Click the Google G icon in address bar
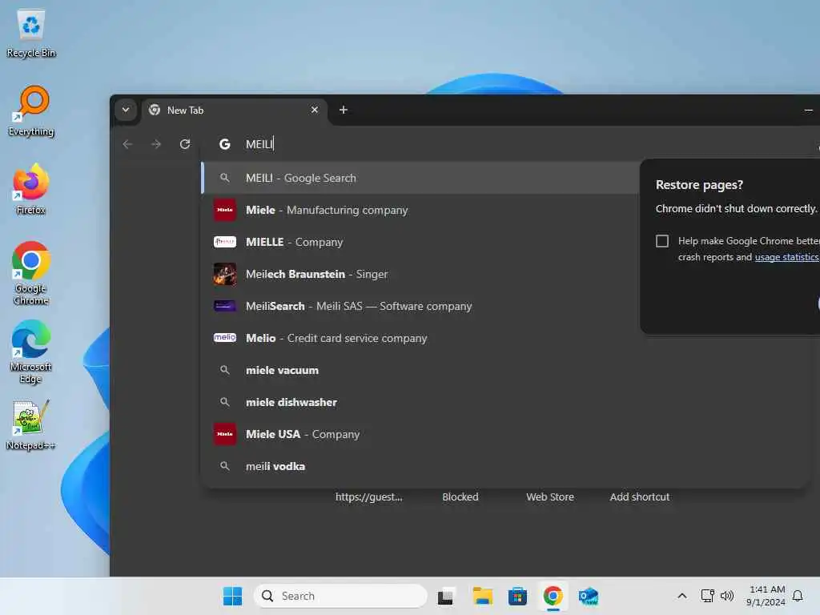The image size is (820, 615). (225, 144)
